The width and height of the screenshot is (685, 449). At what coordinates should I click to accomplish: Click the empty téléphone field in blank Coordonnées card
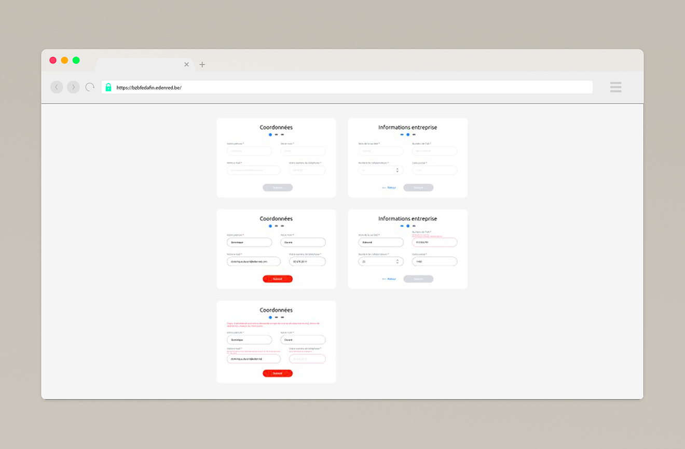click(307, 170)
